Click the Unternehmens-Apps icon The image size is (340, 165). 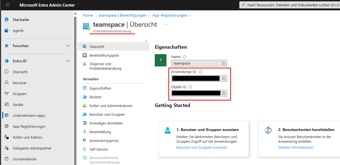tap(7, 115)
